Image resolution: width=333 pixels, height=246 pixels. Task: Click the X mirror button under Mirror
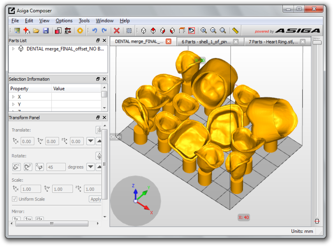pos(16,219)
